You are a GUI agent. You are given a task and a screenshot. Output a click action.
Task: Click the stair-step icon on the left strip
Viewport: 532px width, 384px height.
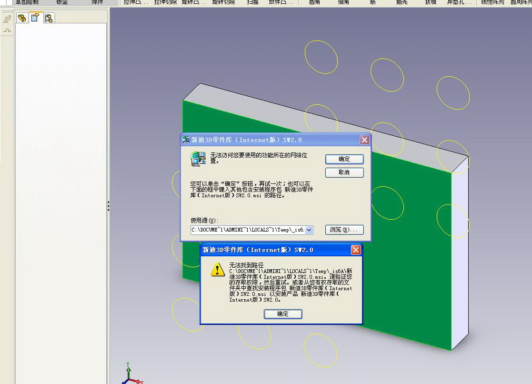(7, 20)
